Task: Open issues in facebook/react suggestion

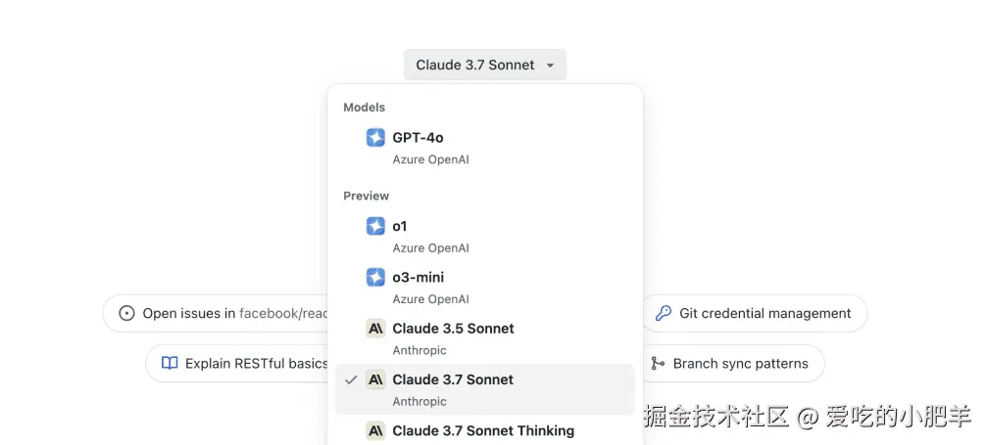Action: point(216,313)
